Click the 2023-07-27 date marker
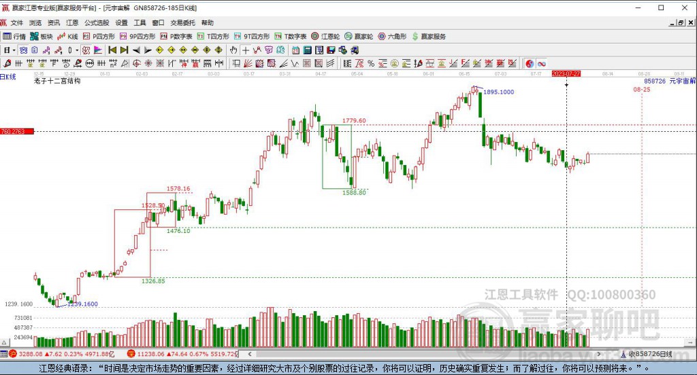 (566, 73)
